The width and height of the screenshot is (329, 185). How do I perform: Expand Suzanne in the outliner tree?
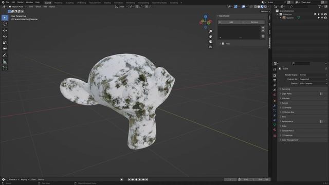pos(281,18)
